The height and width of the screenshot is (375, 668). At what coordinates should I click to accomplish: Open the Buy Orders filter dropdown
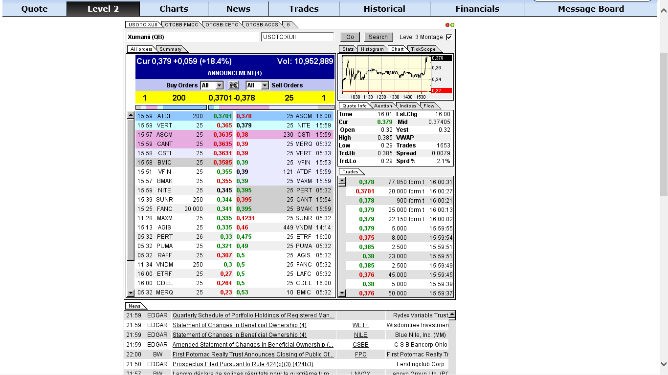(x=212, y=85)
